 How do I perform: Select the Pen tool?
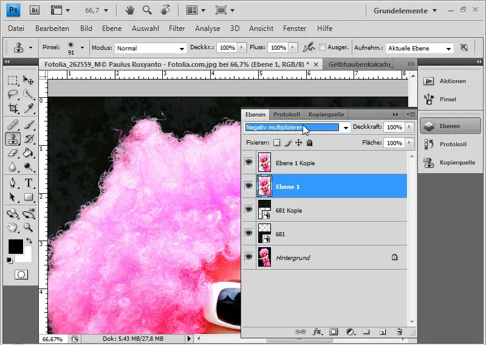[12, 183]
